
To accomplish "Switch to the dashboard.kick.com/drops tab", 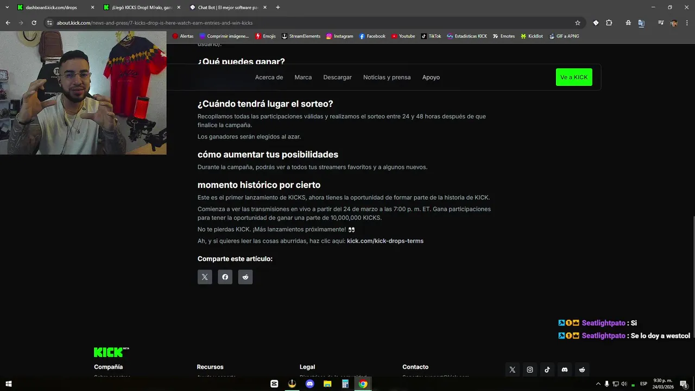I will click(x=51, y=7).
